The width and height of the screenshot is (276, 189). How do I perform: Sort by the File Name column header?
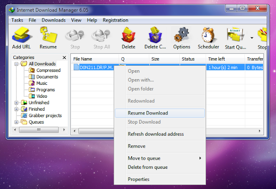click(95, 59)
